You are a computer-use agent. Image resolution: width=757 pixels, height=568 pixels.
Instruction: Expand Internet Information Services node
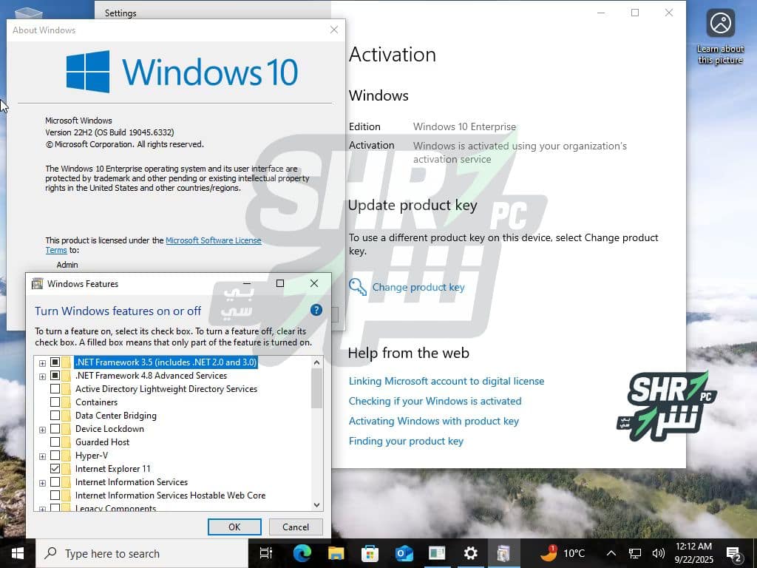[x=42, y=482]
